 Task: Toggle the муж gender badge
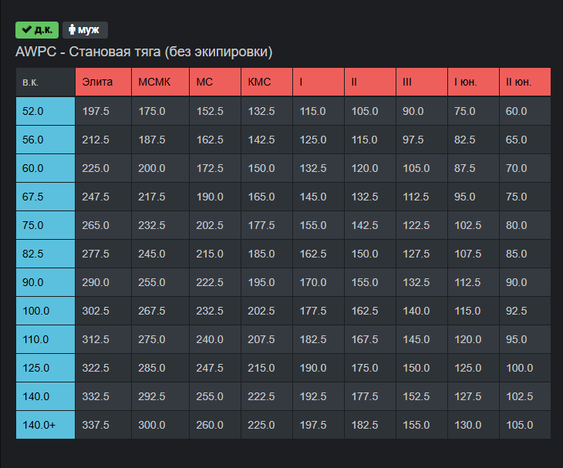tap(85, 30)
